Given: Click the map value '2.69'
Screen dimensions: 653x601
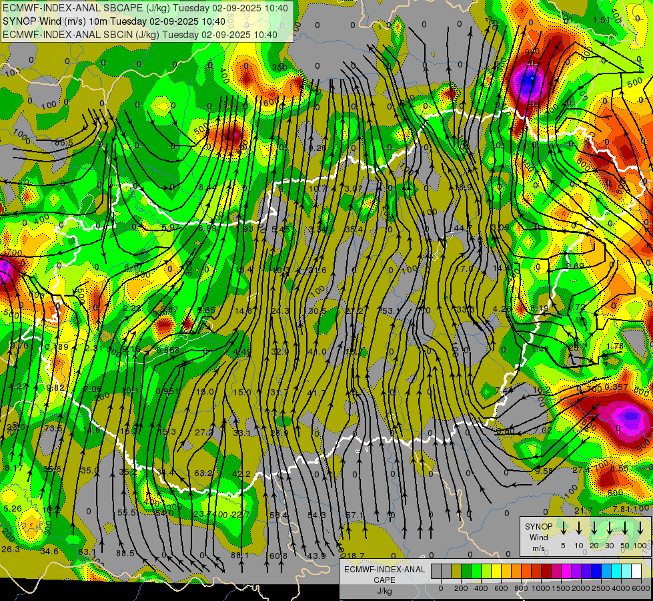Looking at the screenshot, I should tap(575, 266).
